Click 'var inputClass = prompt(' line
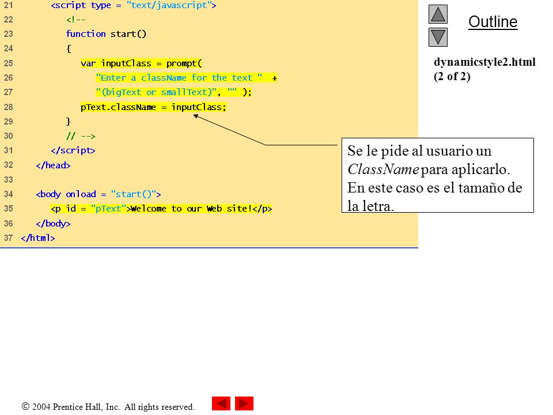Image resolution: width=553 pixels, height=415 pixels. pos(141,63)
